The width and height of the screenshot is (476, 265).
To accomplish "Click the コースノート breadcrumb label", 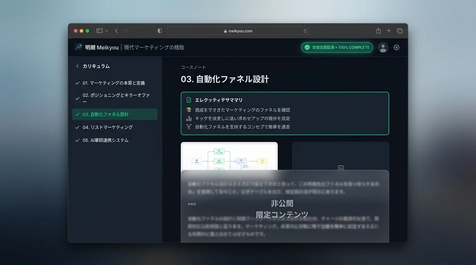I will coord(193,67).
